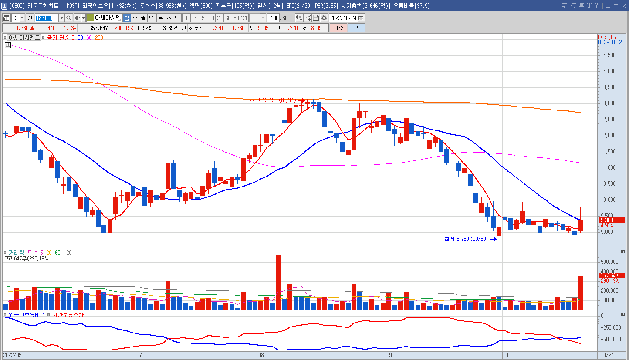Click the duplicate window icon in title bar
Screen dimensions: 629x360
coord(573,6)
